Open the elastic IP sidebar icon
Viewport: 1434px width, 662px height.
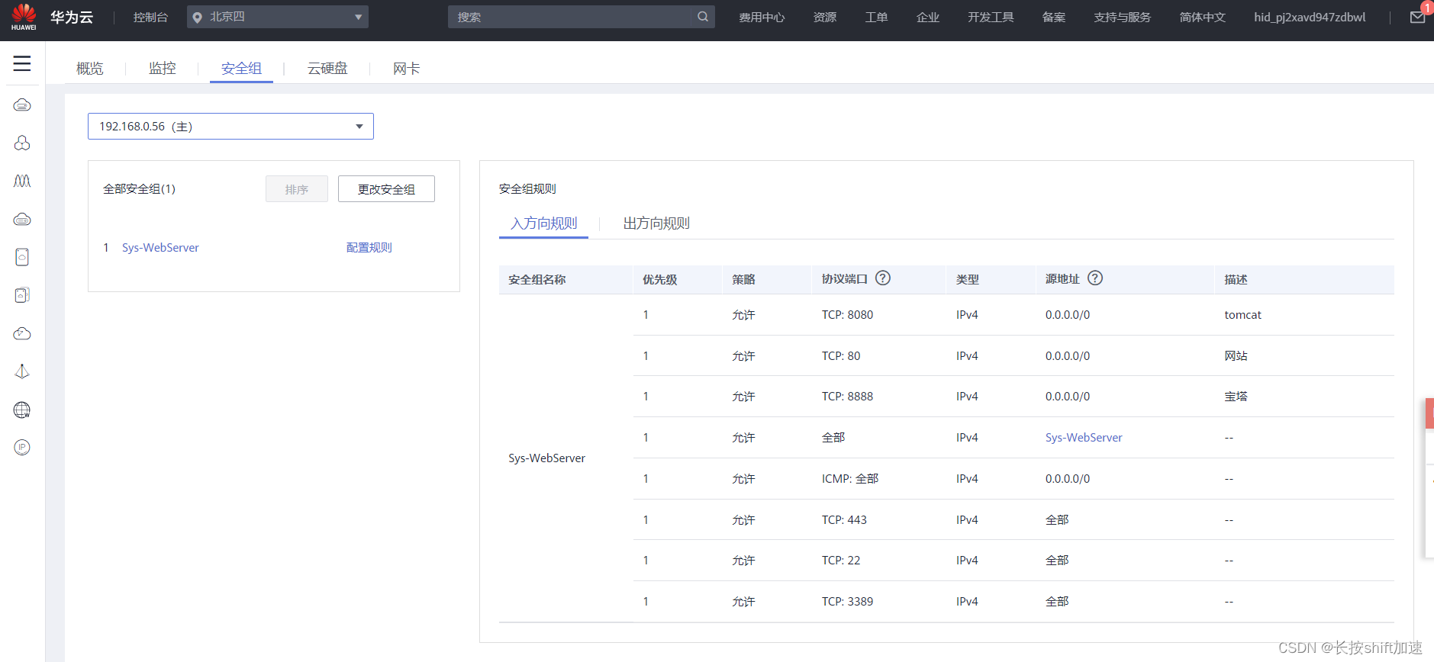coord(22,448)
